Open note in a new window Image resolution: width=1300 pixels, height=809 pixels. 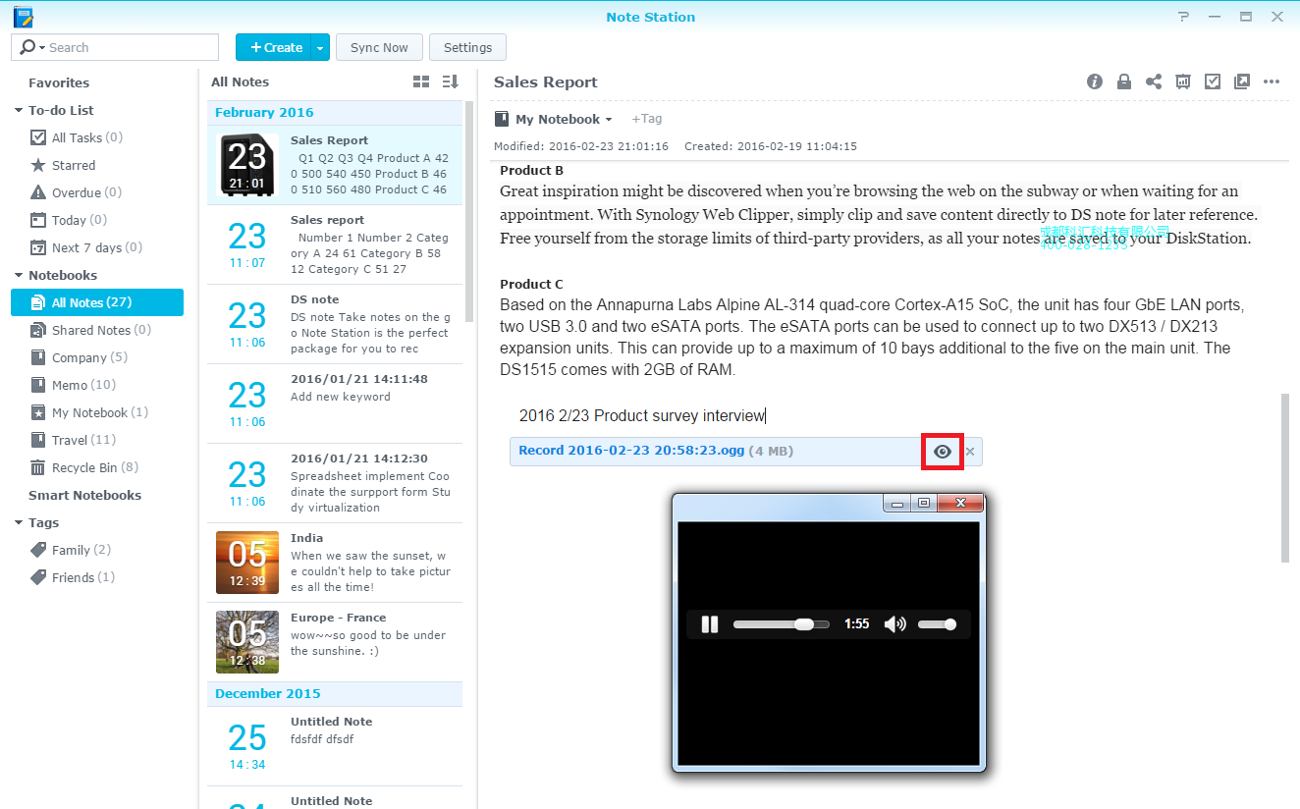tap(1242, 82)
